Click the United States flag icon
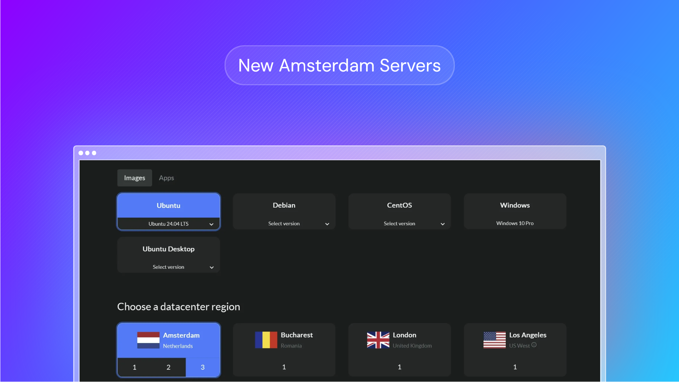679x382 pixels. click(494, 340)
